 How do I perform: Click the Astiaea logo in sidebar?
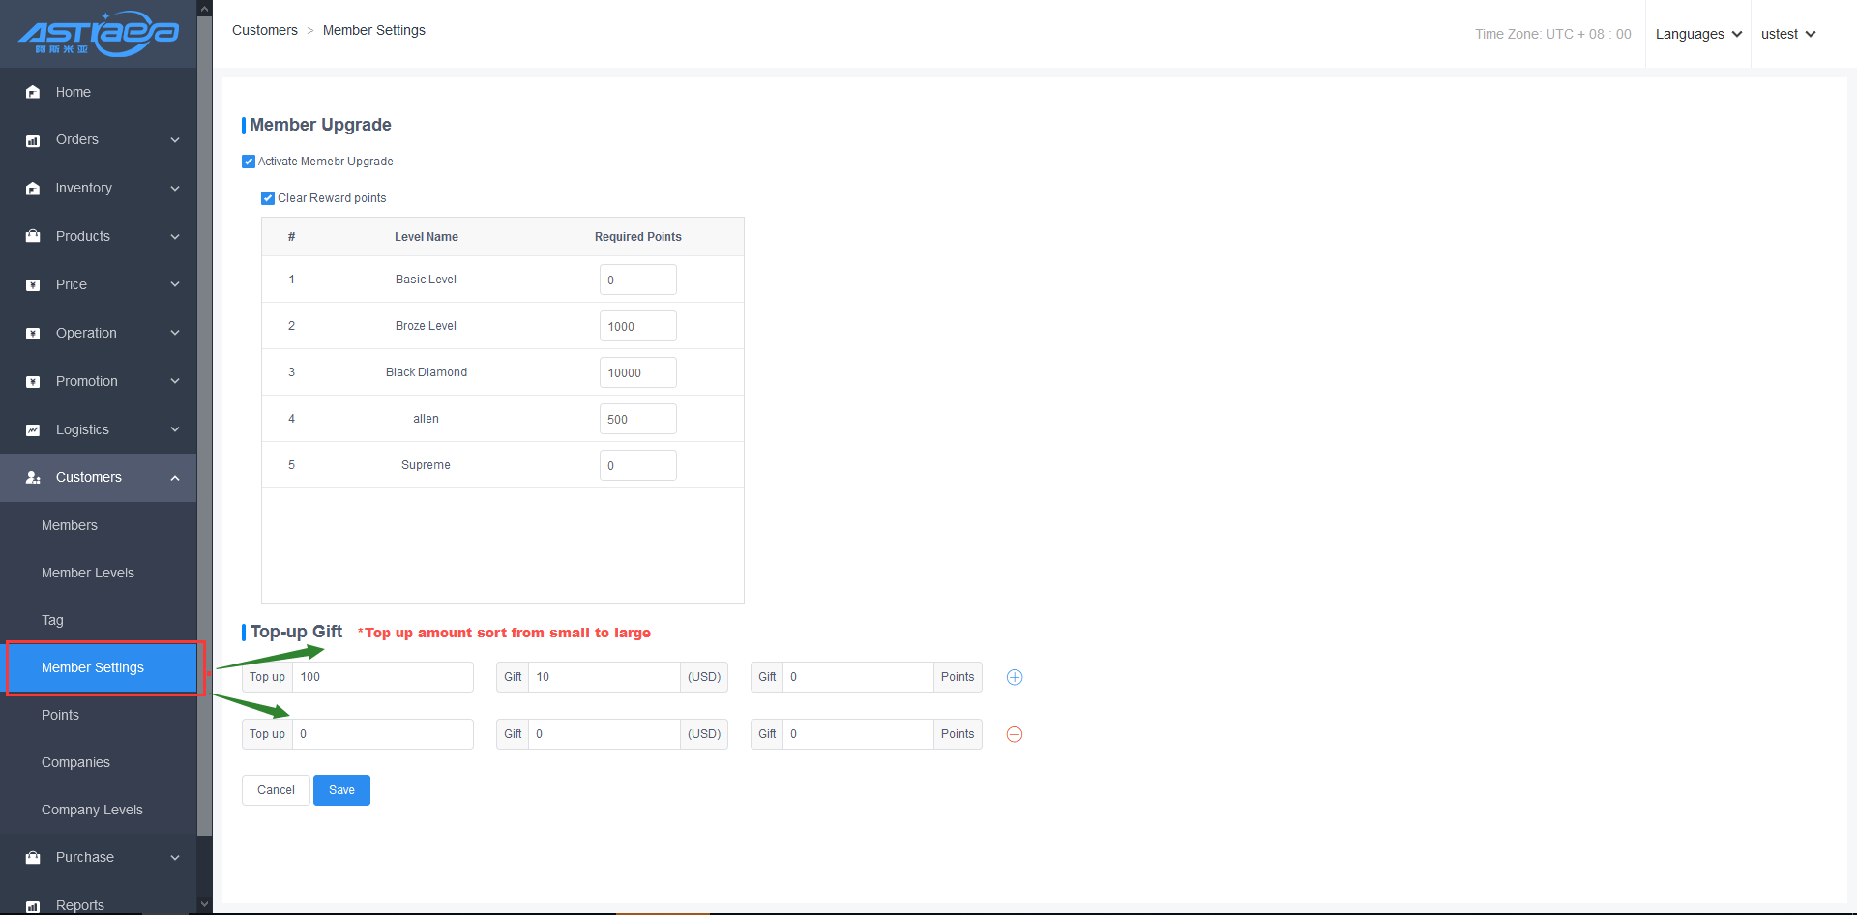pos(98,34)
